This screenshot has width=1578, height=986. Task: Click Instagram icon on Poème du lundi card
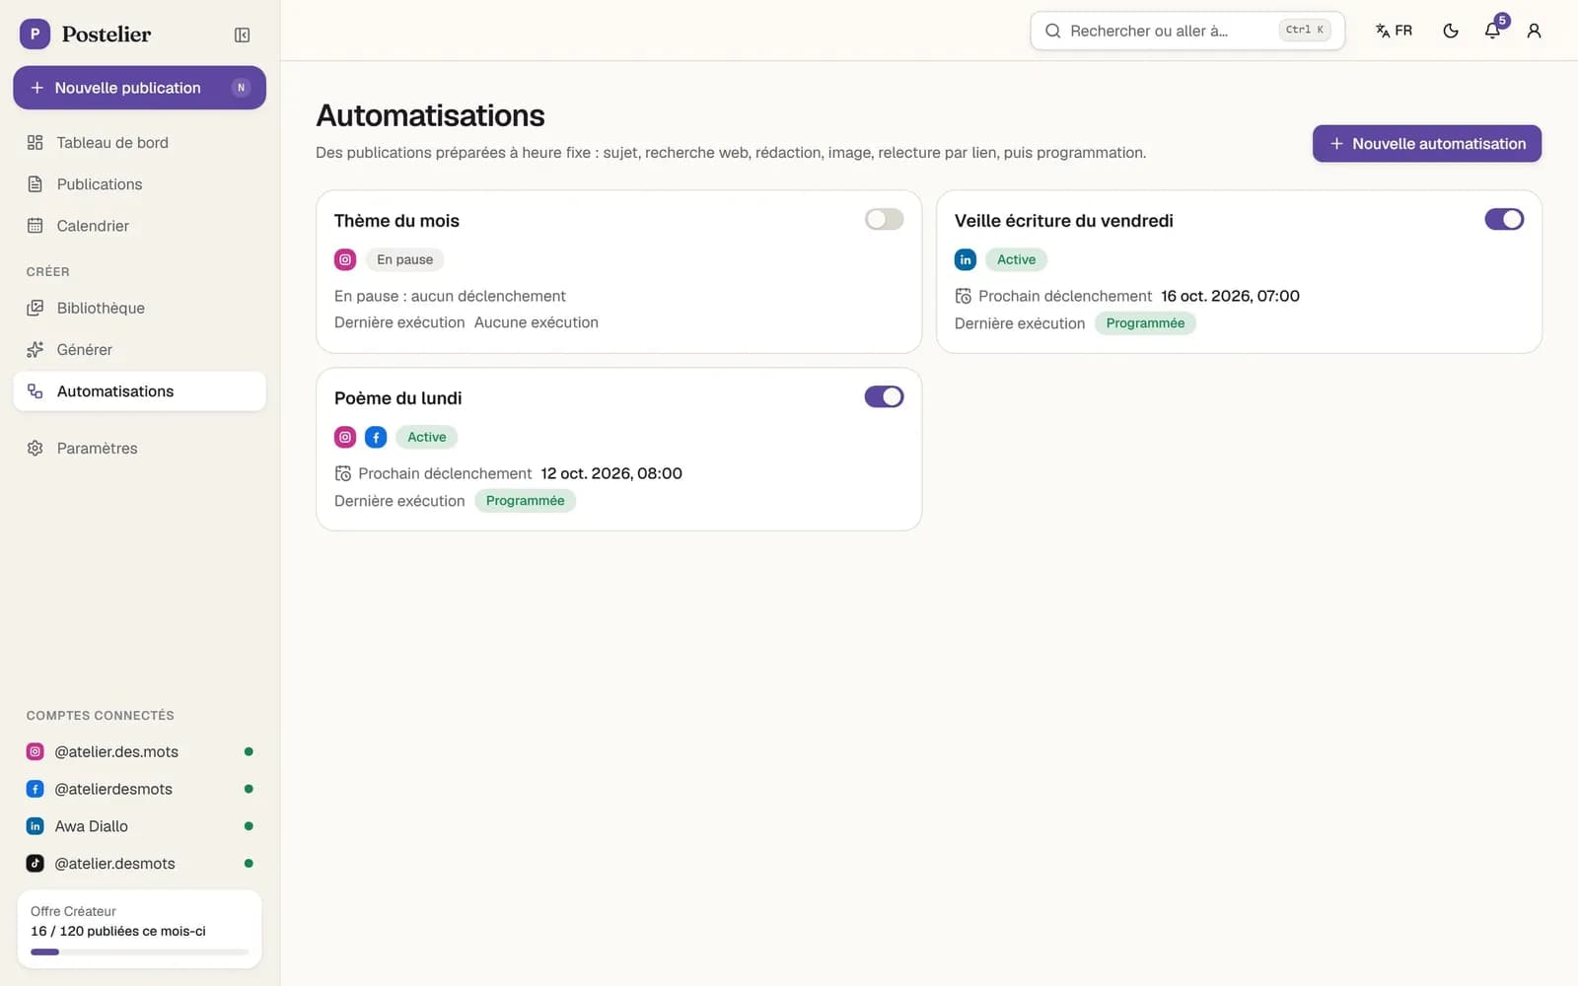pos(345,437)
